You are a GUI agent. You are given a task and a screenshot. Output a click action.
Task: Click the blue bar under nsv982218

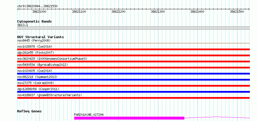coord(133,80)
